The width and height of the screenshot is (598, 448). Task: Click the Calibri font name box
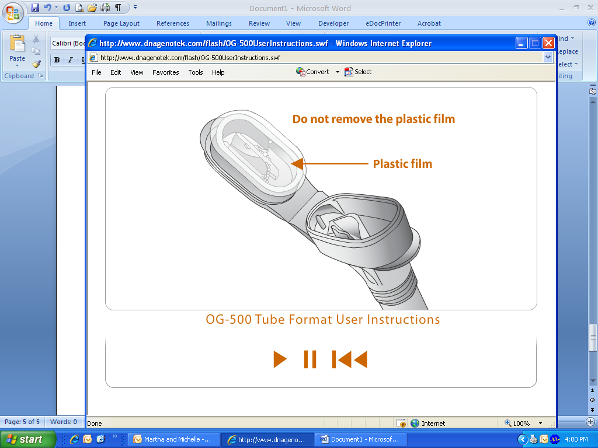coord(68,43)
